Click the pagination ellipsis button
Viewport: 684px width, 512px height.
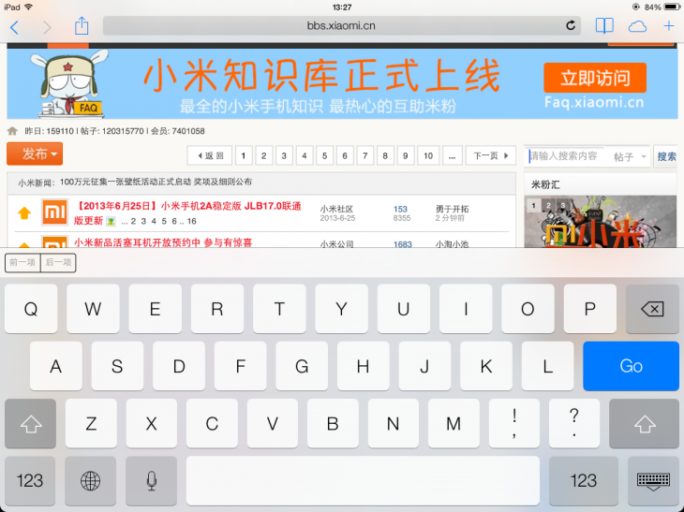pos(453,155)
